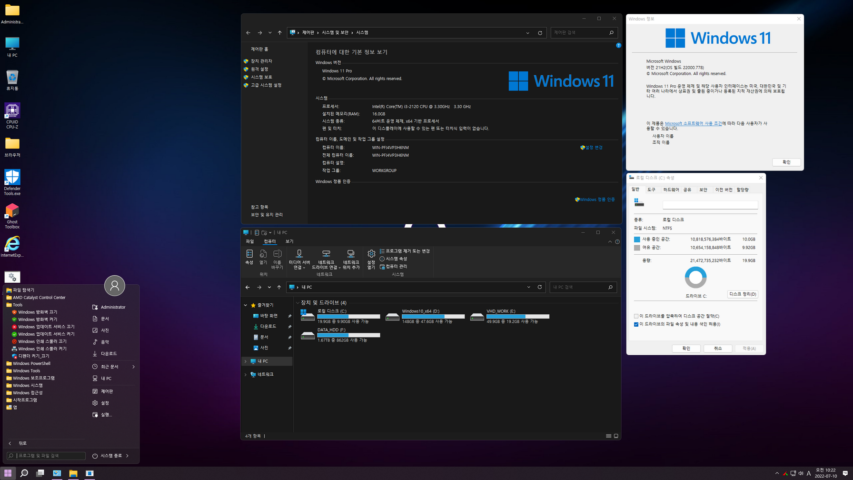Click the Start button on the taskbar

click(8, 473)
